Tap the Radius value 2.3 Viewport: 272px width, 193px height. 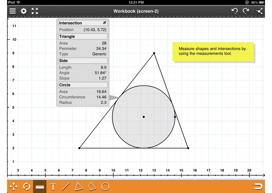pos(104,102)
